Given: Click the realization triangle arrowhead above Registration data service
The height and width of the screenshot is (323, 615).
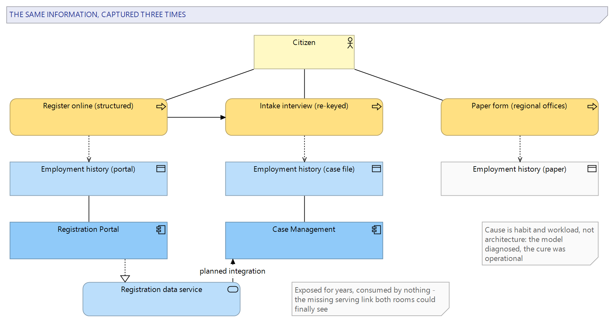Looking at the screenshot, I should pyautogui.click(x=125, y=279).
